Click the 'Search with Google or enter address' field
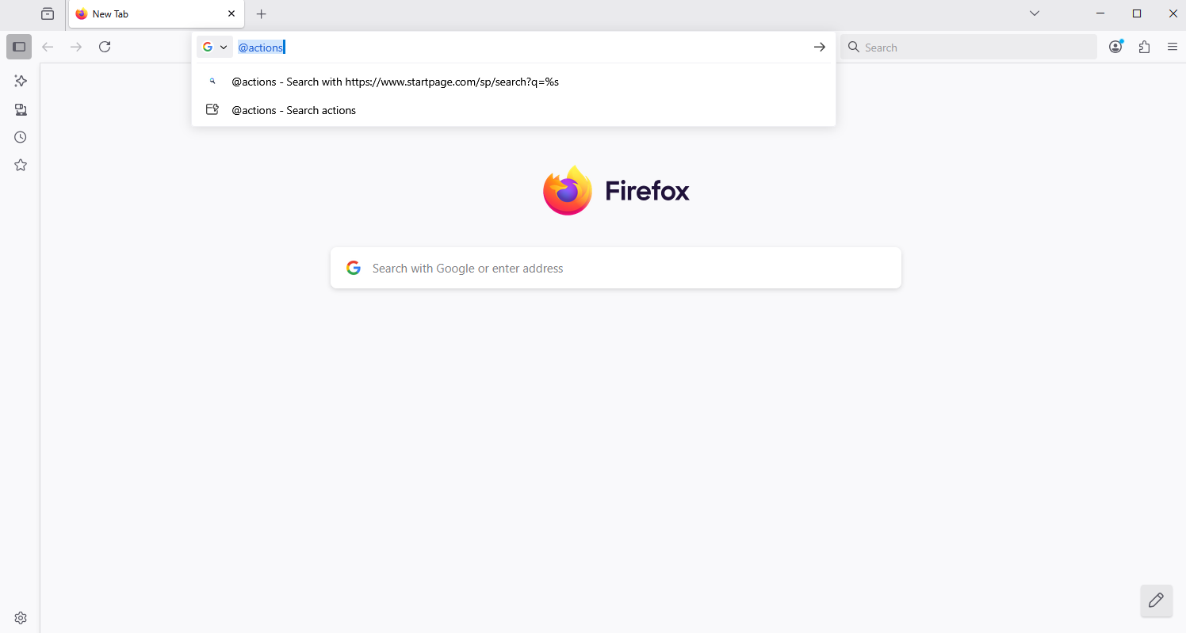This screenshot has width=1186, height=633. tap(615, 269)
